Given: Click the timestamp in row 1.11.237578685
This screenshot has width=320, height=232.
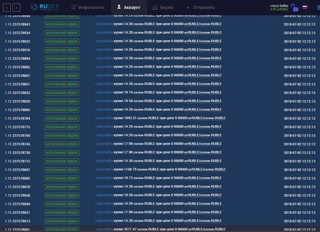Looking at the screenshot, I should (299, 179).
